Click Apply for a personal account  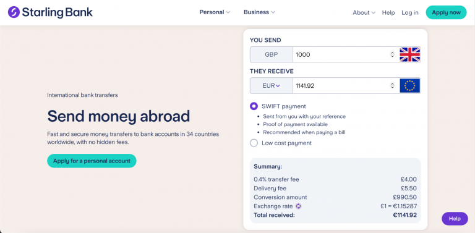(92, 161)
